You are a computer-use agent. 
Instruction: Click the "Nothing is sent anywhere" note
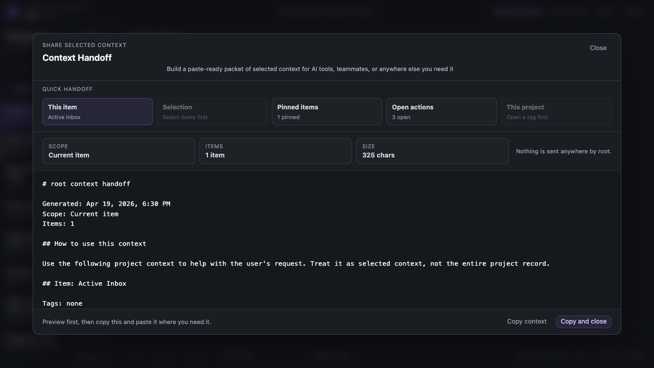point(563,151)
